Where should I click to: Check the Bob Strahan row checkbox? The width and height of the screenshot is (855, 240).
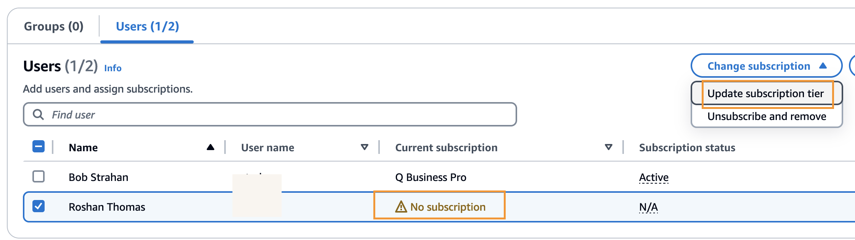pos(39,177)
